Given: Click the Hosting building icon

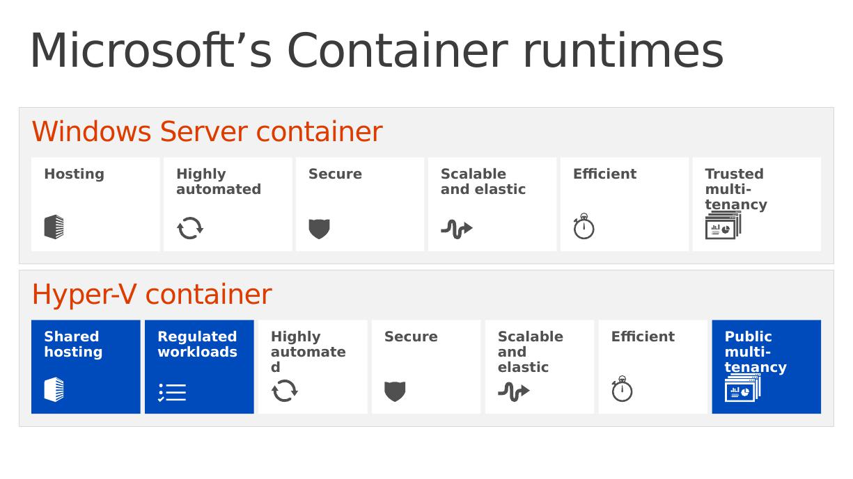Looking at the screenshot, I should (54, 227).
